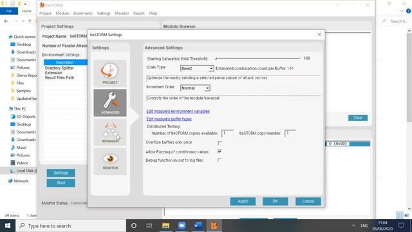This screenshot has width=412, height=232.
Task: Click the Start button in beSTORM
Action: pyautogui.click(x=61, y=183)
